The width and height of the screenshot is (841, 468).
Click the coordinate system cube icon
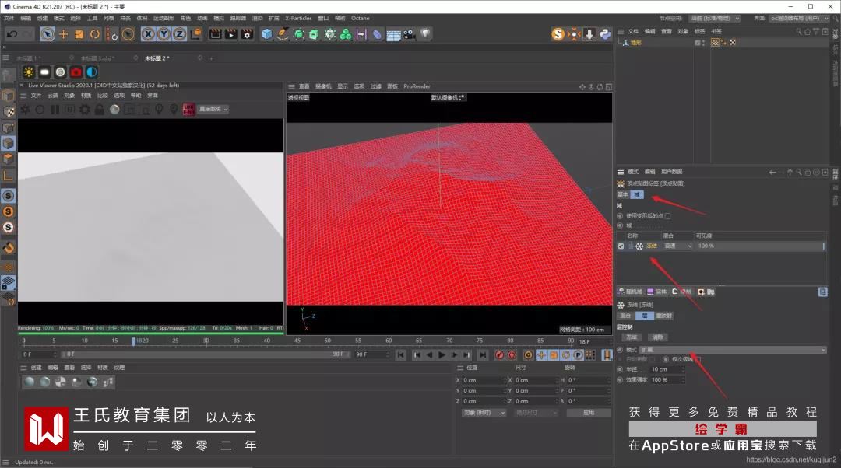click(195, 34)
